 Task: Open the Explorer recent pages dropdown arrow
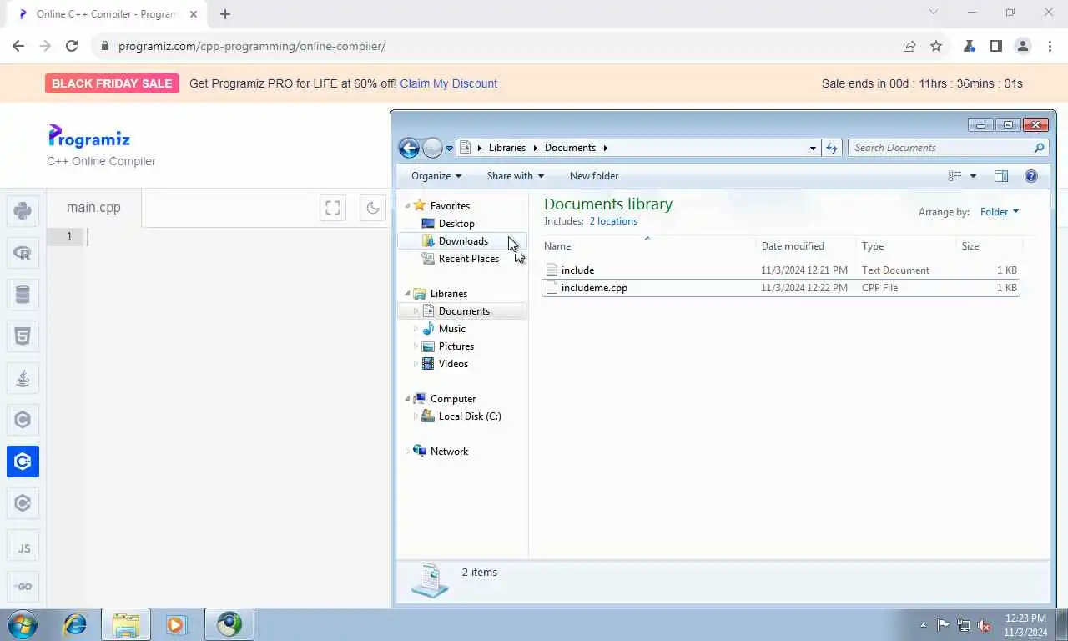[449, 149]
